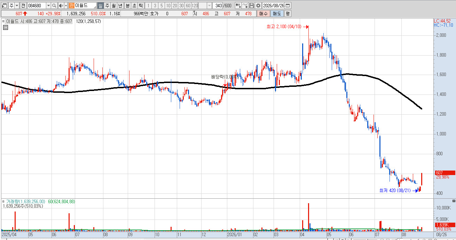This screenshot has height=240, width=456.
Task: Select second 초 period
Action: click(x=134, y=6)
